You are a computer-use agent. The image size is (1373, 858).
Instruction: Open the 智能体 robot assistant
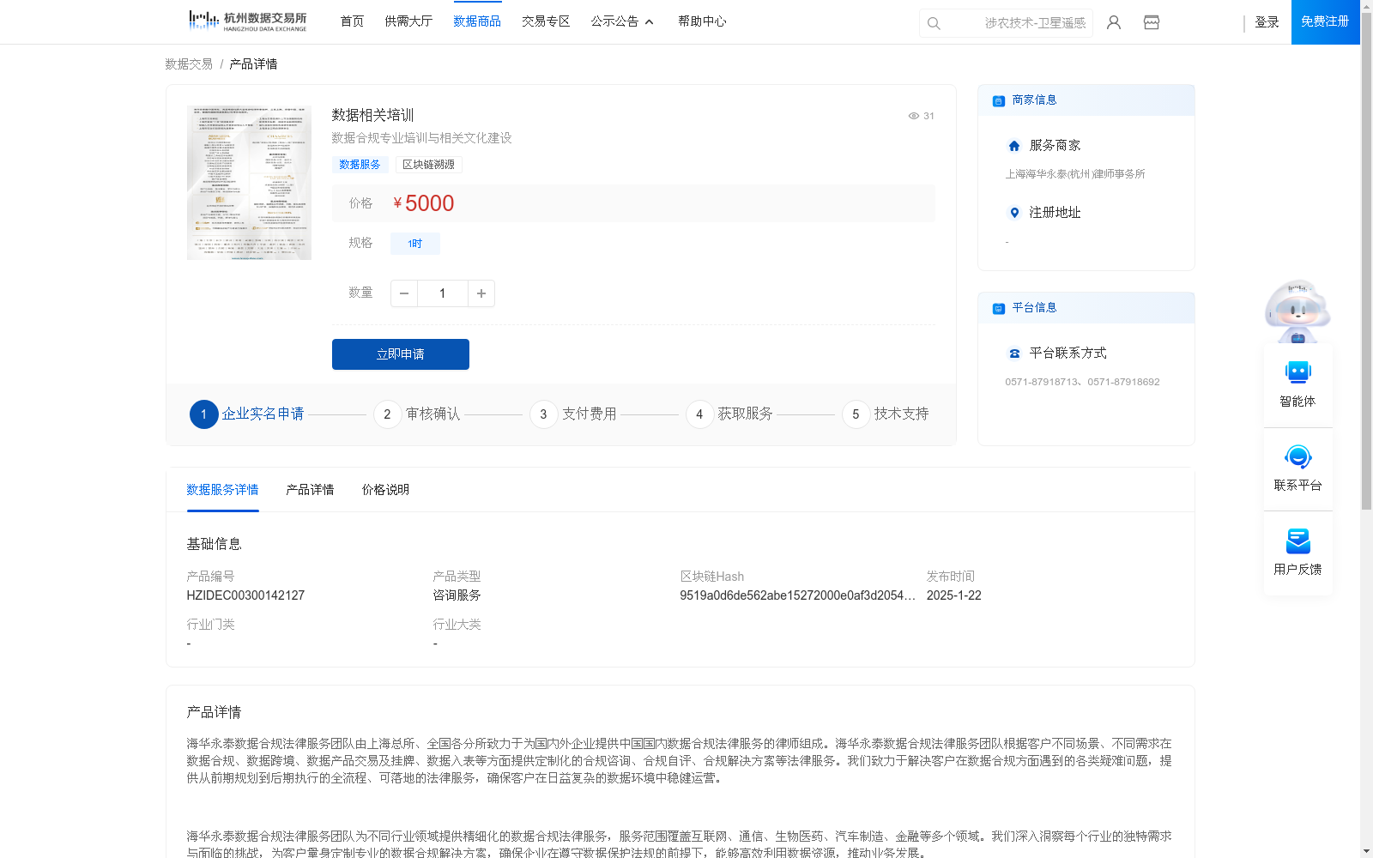coord(1298,384)
